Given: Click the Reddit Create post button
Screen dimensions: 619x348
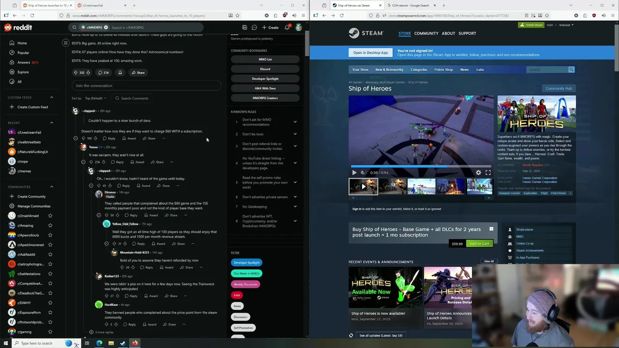Looking at the screenshot, I should pos(270,28).
